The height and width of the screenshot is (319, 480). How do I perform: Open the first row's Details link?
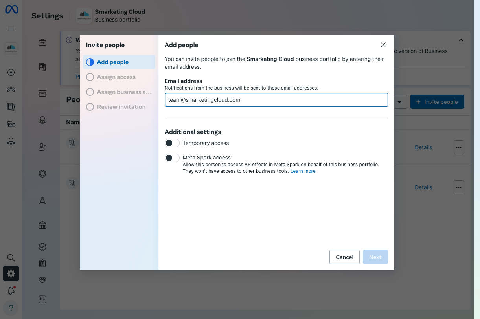(423, 147)
